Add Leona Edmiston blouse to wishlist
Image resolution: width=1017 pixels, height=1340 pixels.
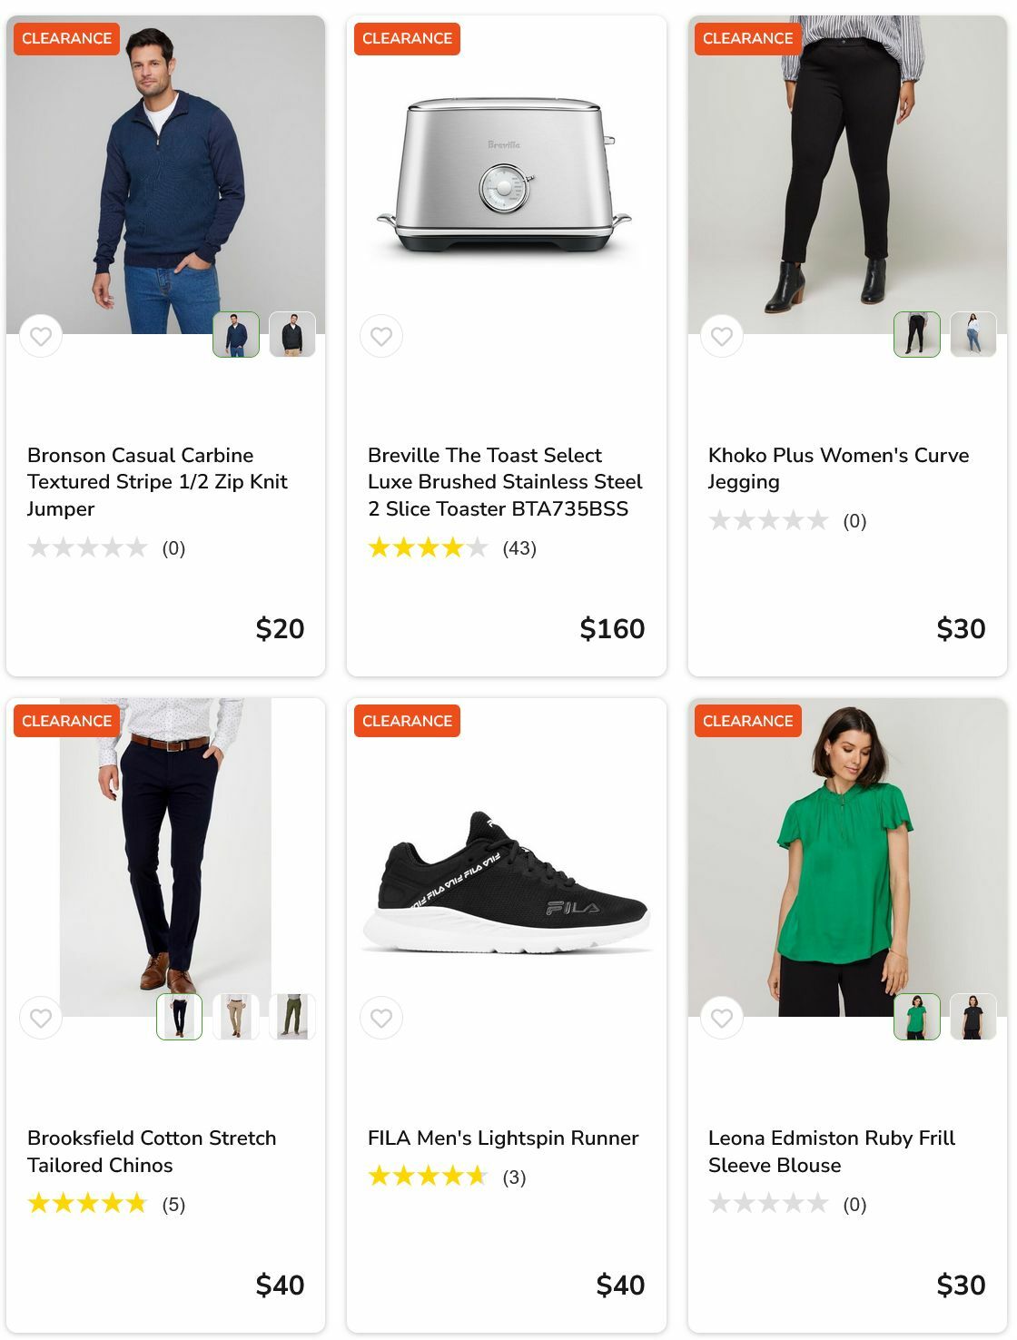pyautogui.click(x=722, y=1019)
